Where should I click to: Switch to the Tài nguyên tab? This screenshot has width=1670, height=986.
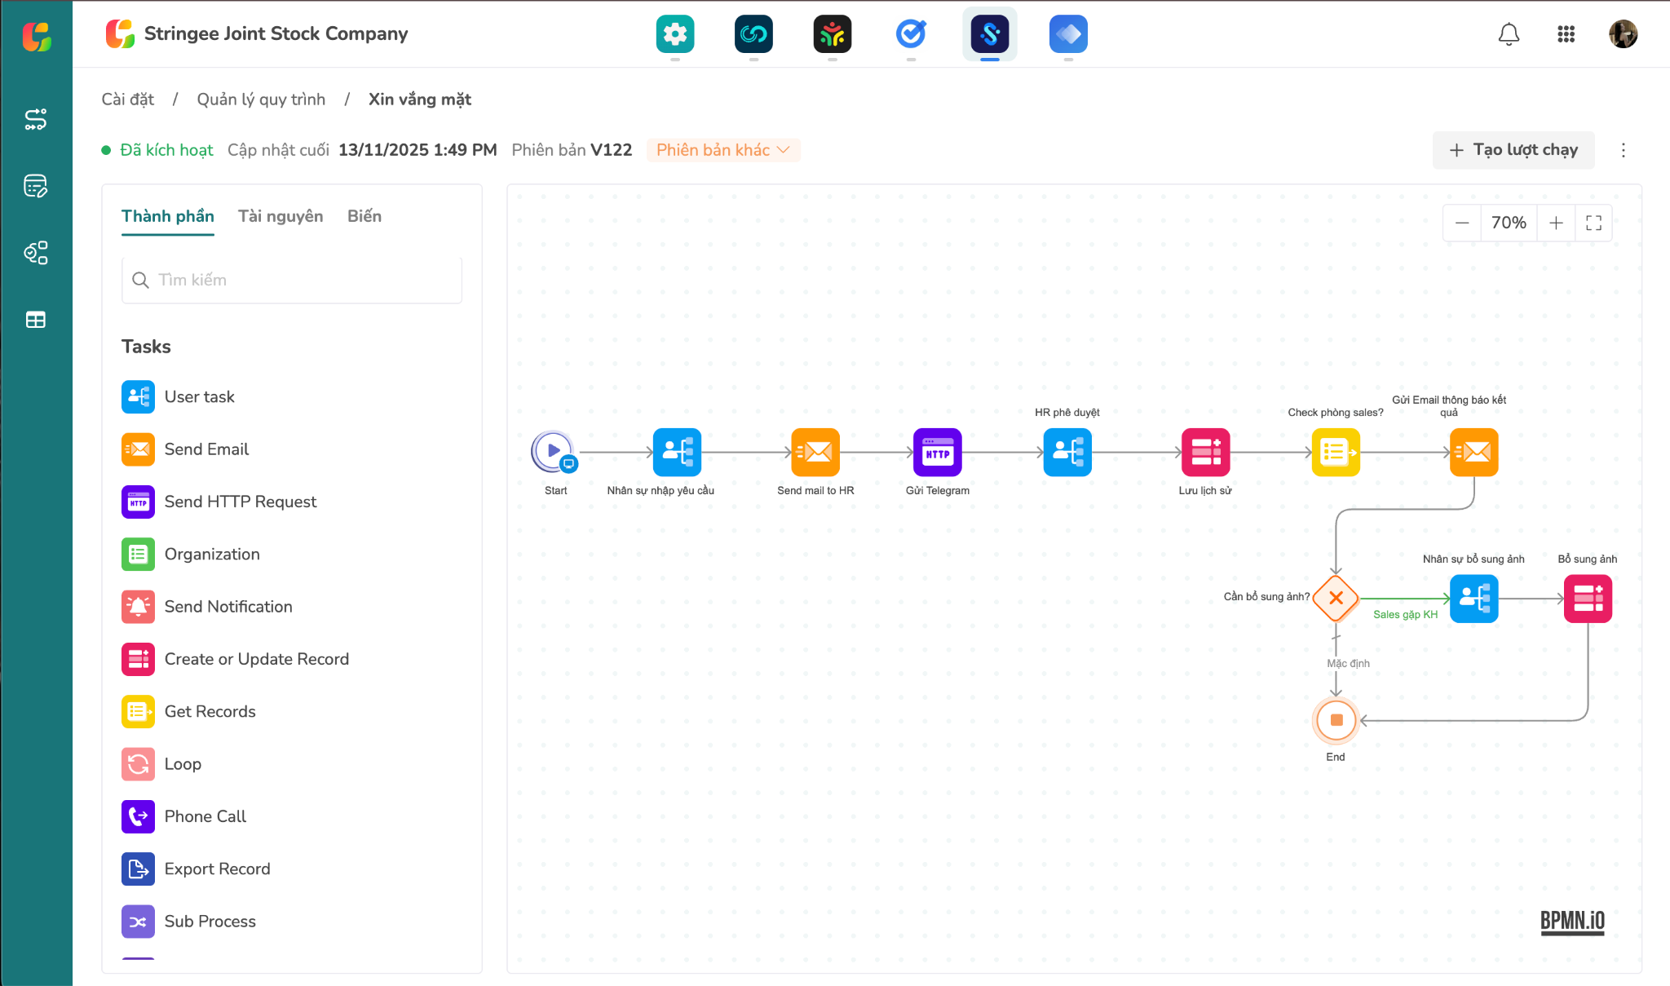tap(281, 216)
